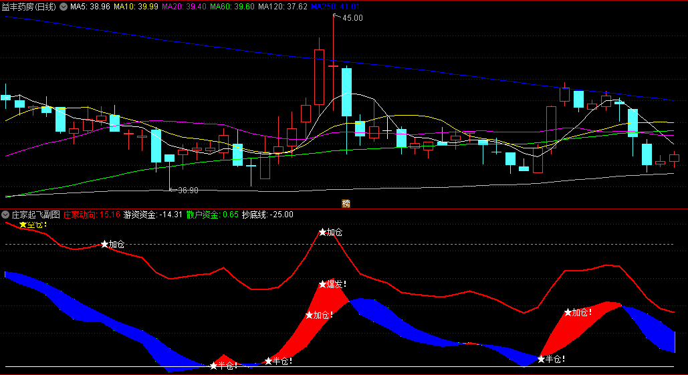Screen dimensions: 688x375
Task: Click the 加仓! star below the 爆发 signal
Action: point(319,315)
